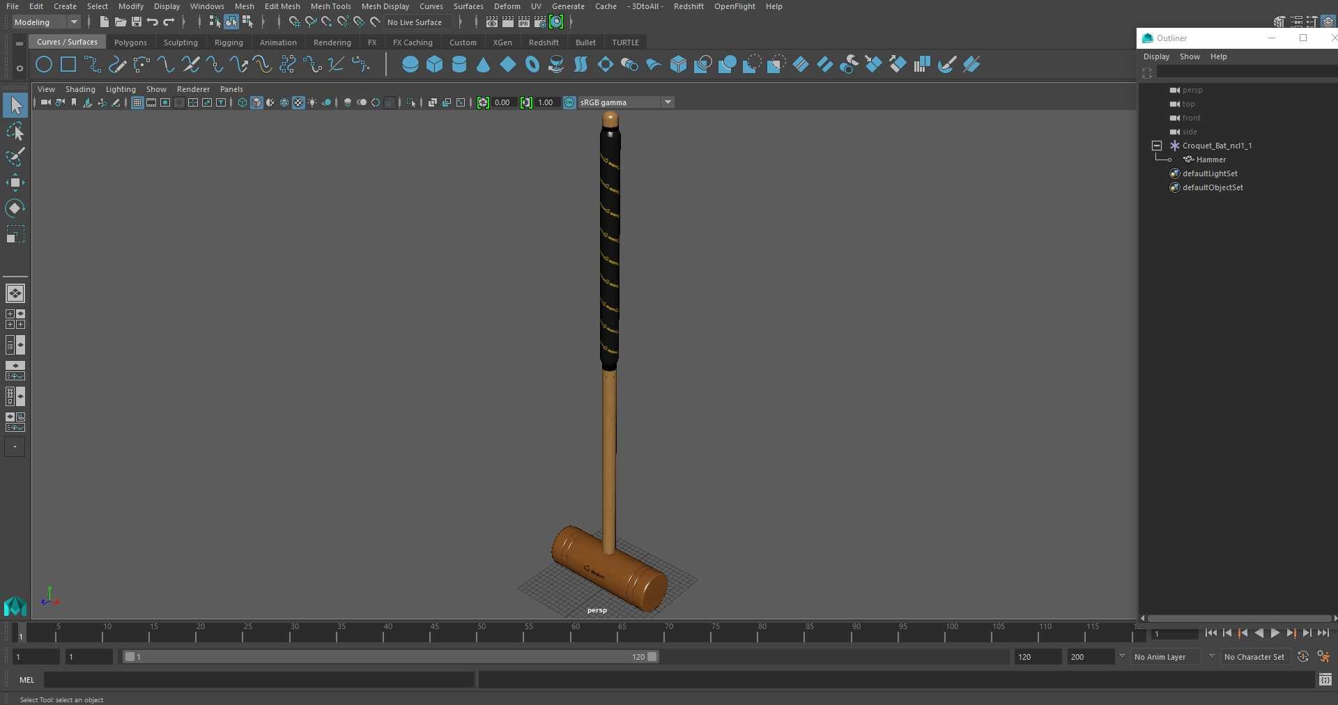
Task: Toggle smooth shade all in viewport
Action: coord(256,102)
